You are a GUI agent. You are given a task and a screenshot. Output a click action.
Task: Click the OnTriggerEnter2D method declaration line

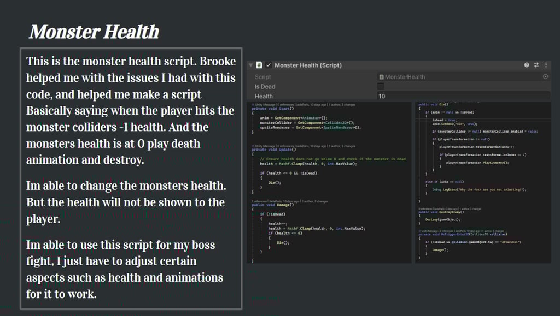pos(463,234)
